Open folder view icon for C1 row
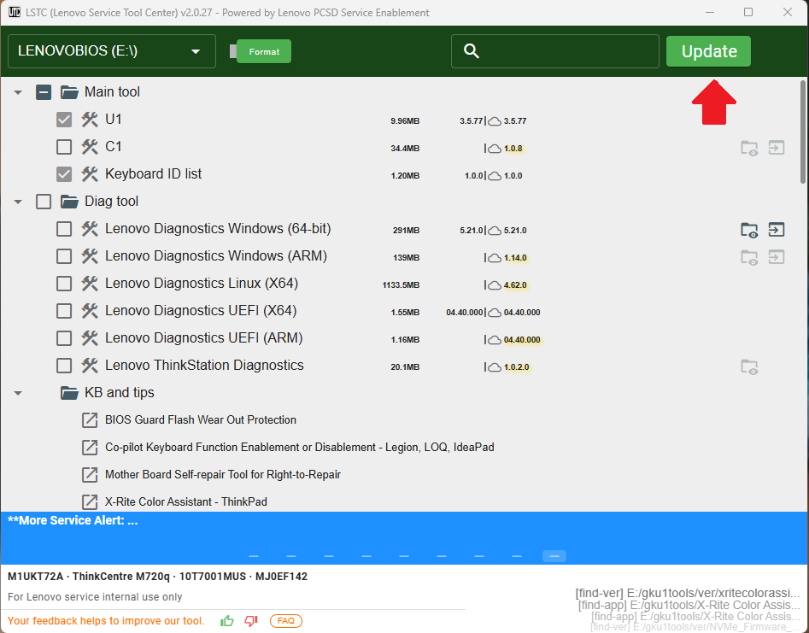This screenshot has width=809, height=633. point(748,148)
